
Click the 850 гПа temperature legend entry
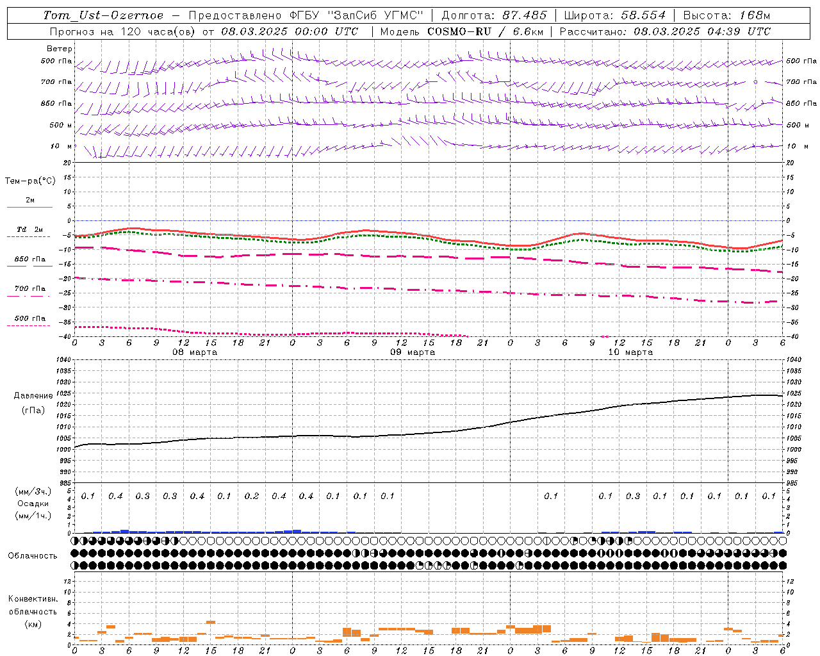(30, 259)
